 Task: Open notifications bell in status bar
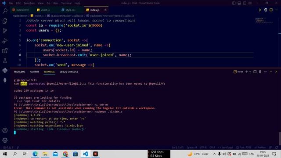click(x=277, y=147)
